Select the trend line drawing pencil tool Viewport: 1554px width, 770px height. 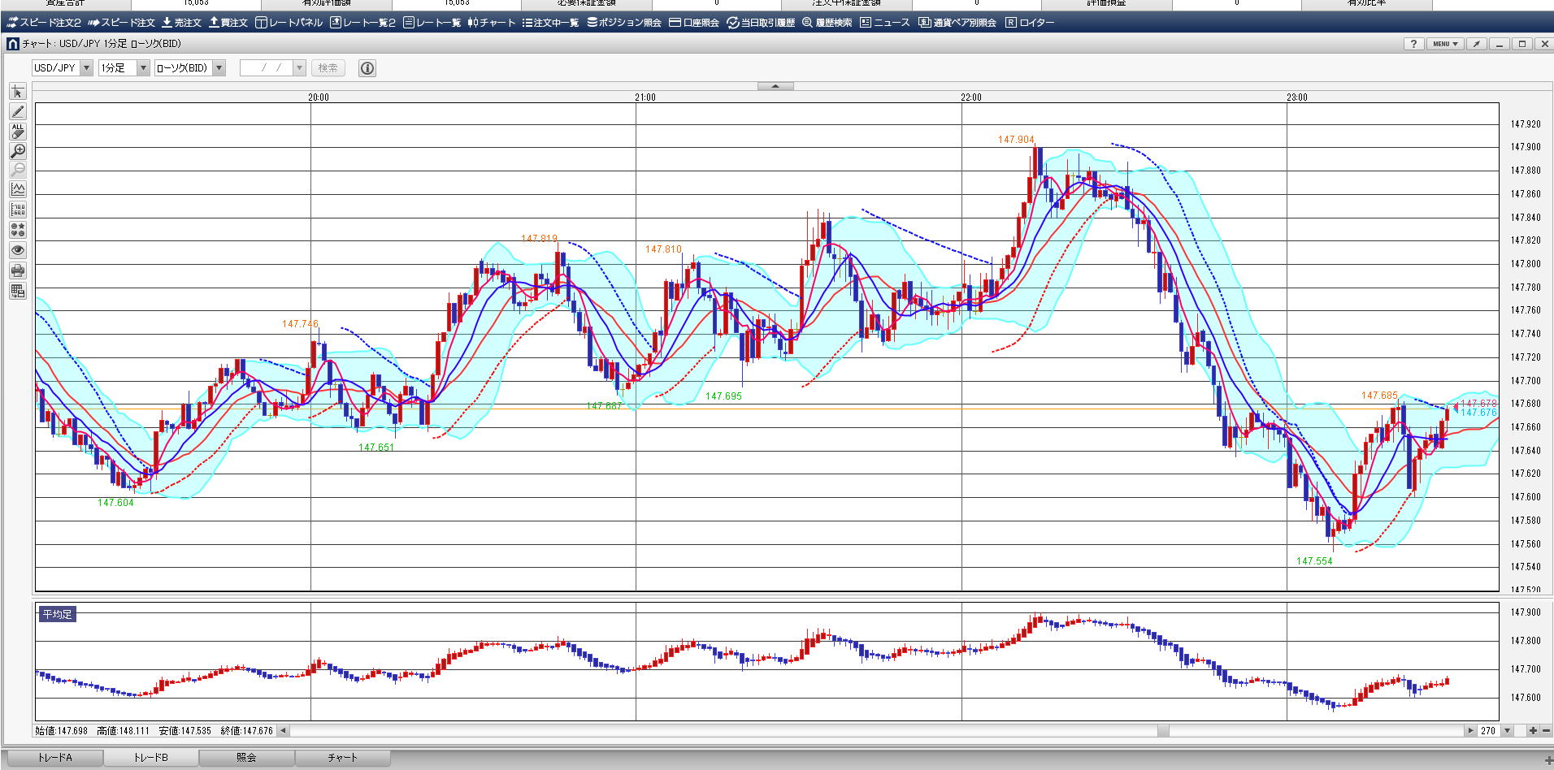tap(18, 111)
